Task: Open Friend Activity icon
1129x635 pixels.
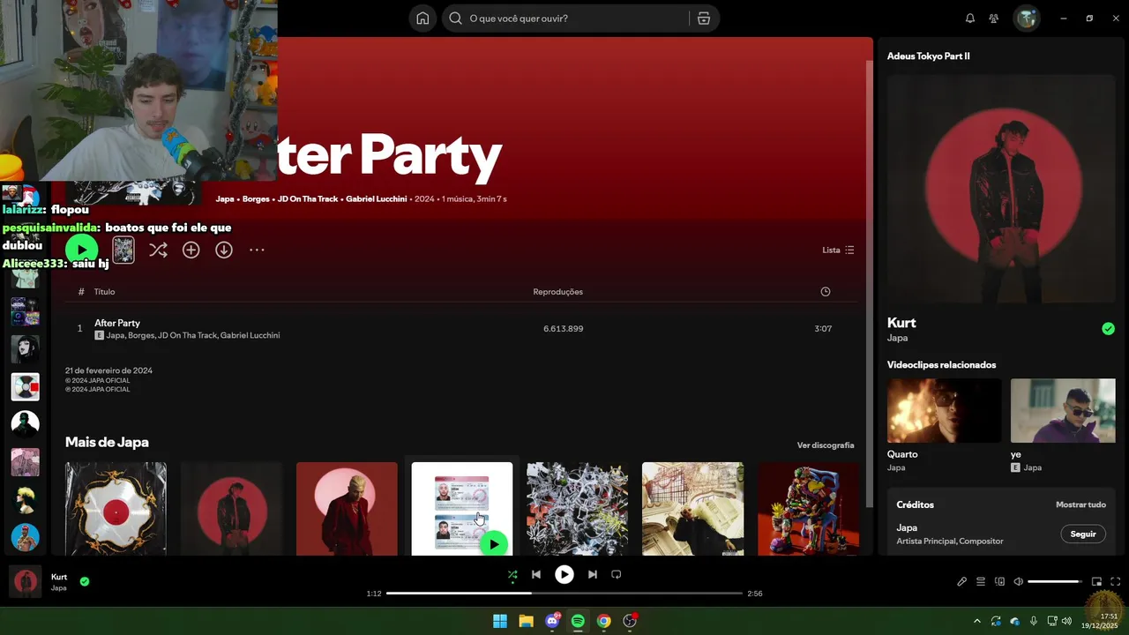Action: click(x=994, y=19)
